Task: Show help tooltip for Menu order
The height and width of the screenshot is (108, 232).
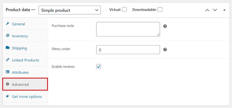Action: click(x=165, y=50)
